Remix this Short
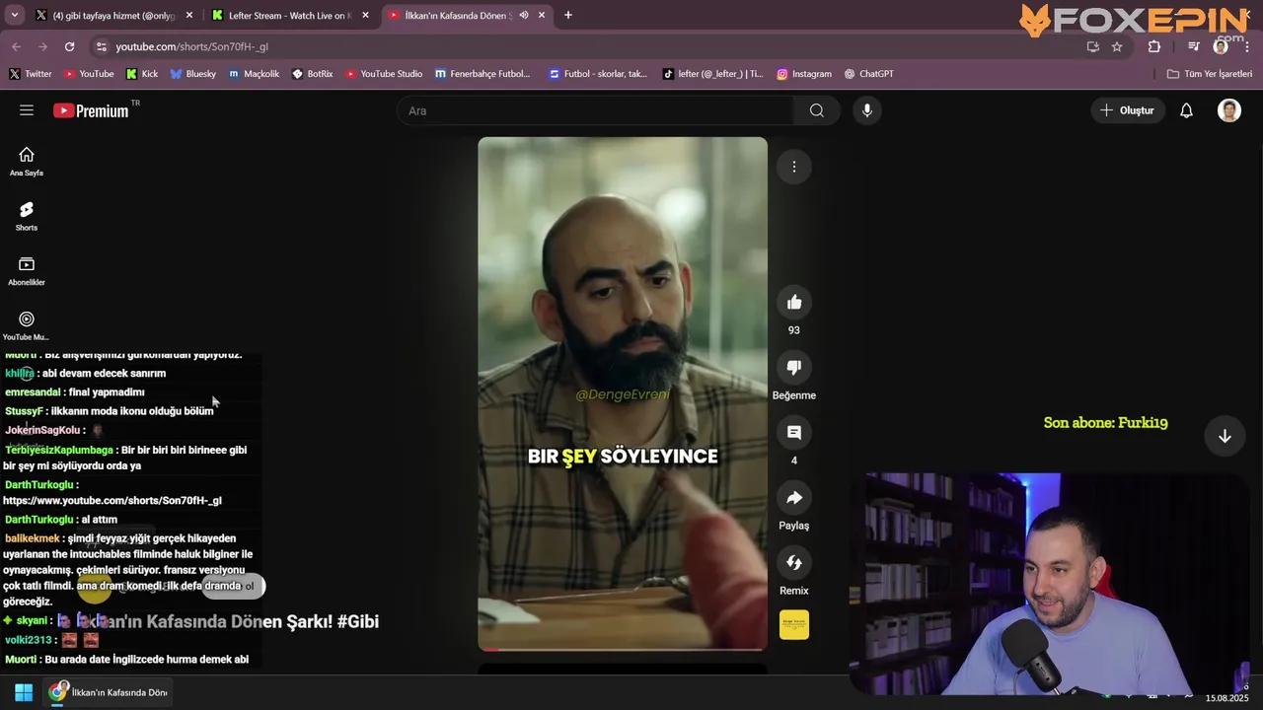This screenshot has width=1263, height=710. coord(794,562)
